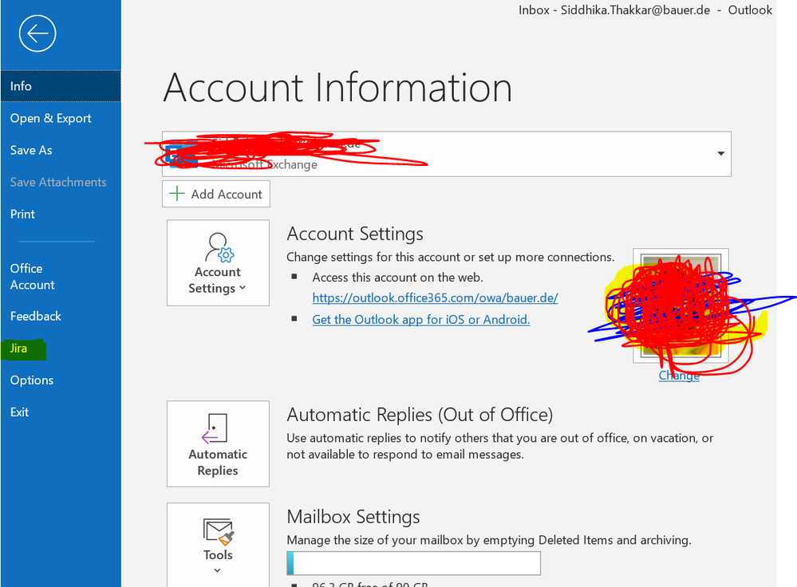
Task: Click the window title showing Inbox and Outlook
Action: click(645, 10)
